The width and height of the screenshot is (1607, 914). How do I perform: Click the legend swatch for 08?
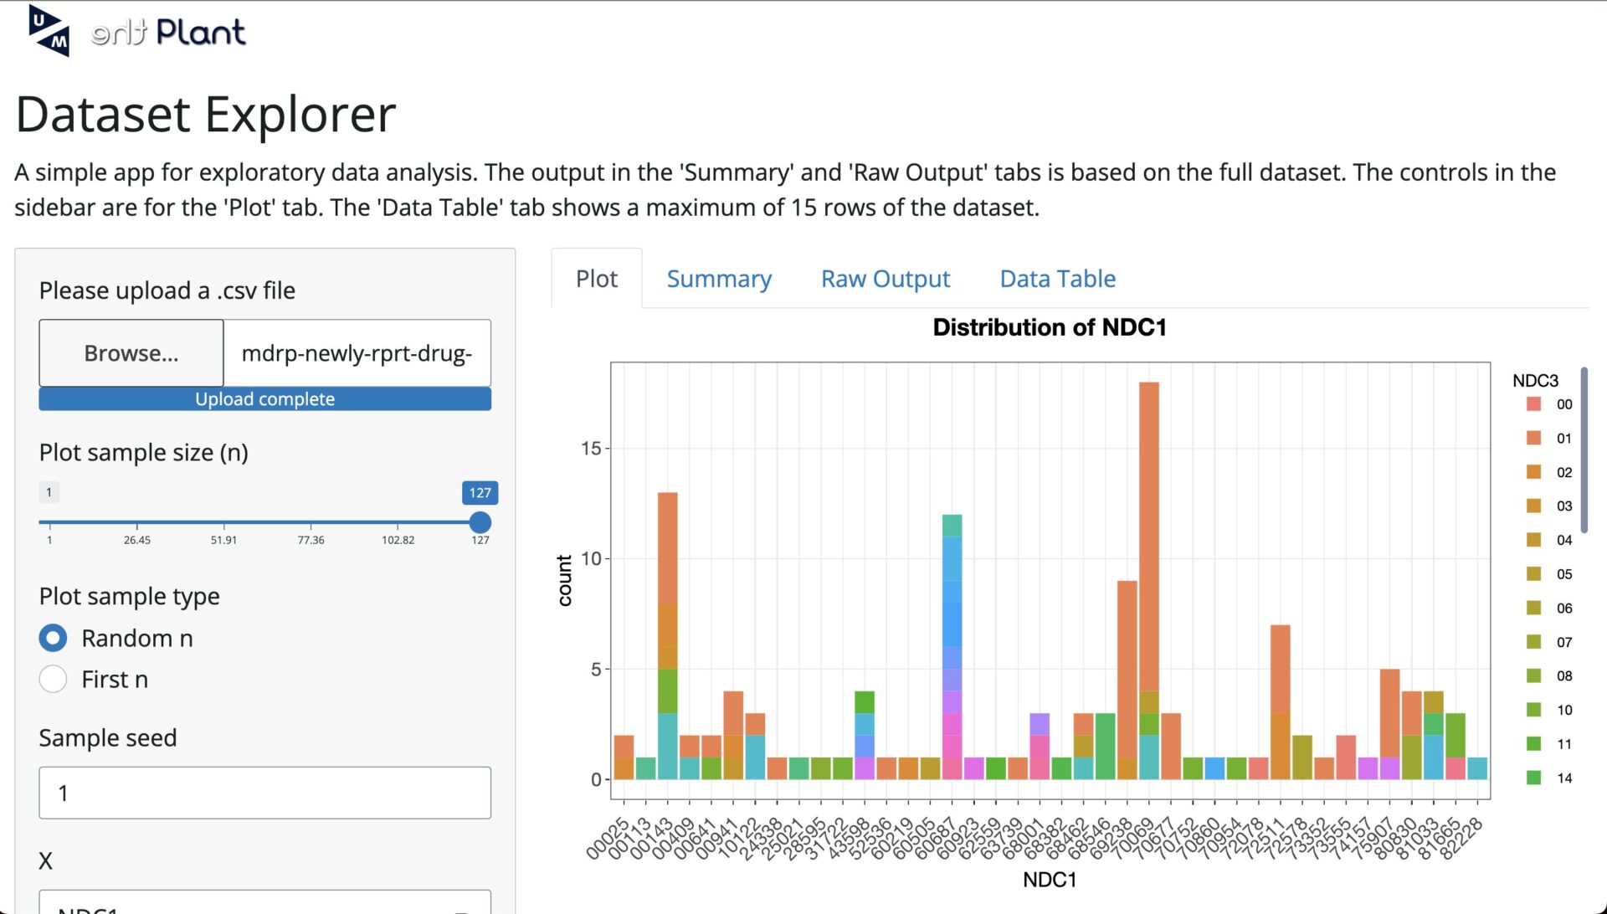pos(1534,675)
